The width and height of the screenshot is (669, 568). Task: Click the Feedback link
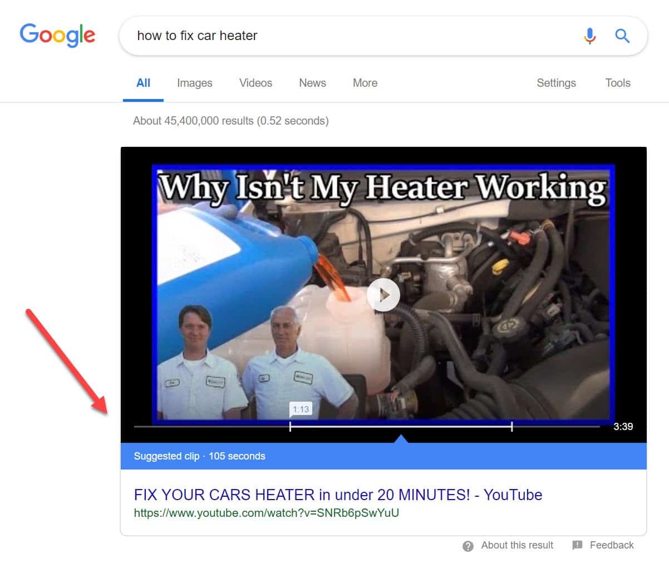coord(612,545)
